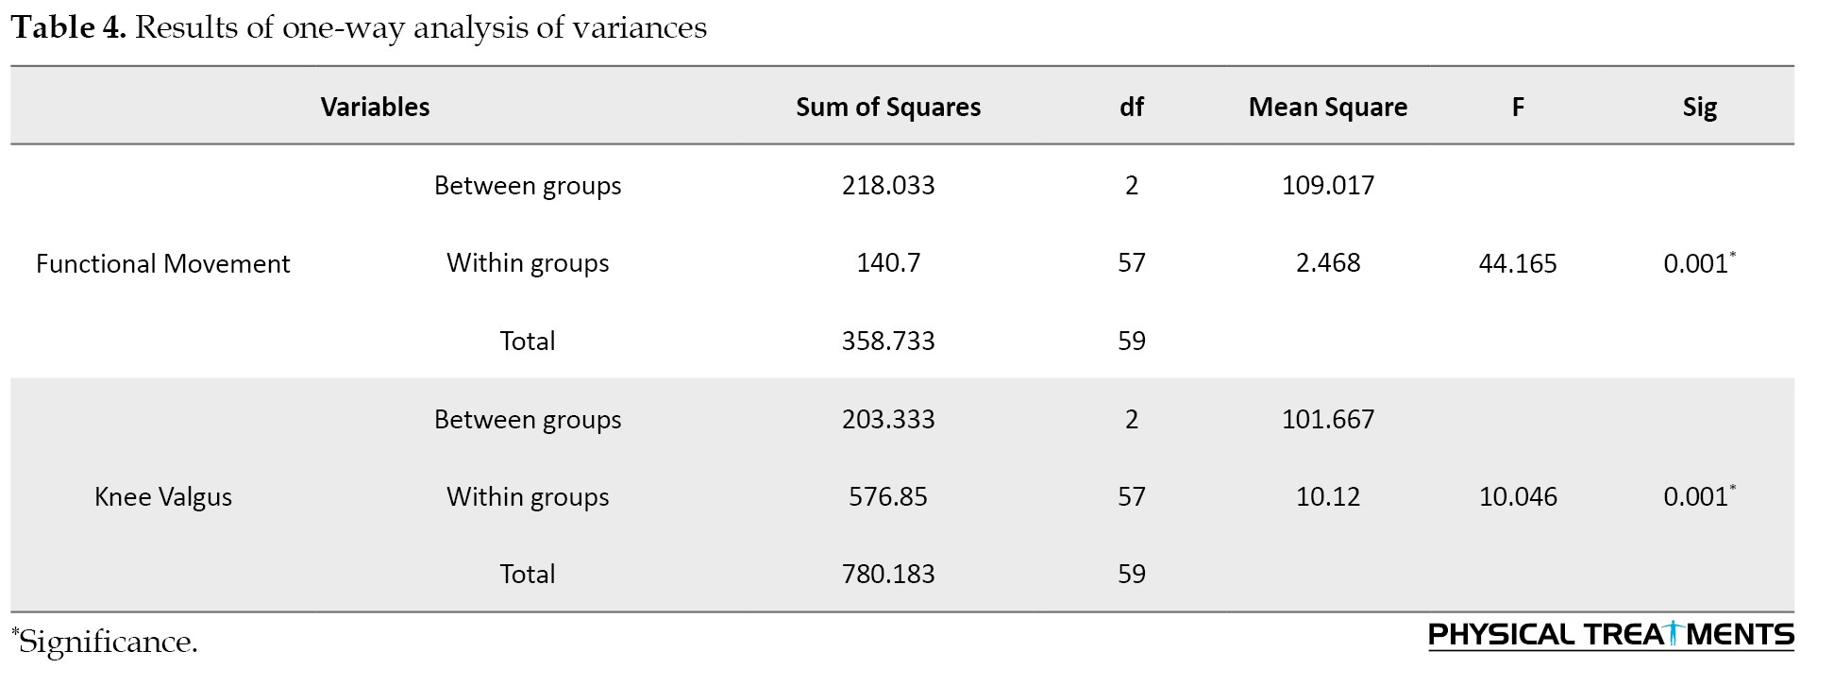The width and height of the screenshot is (1834, 685).
Task: Click the F value 10.046
Action: coord(1518,497)
